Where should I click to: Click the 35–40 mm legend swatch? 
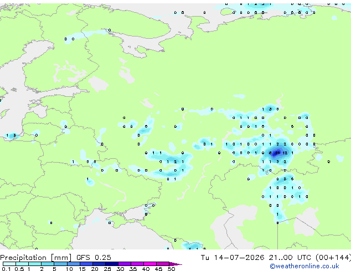tap(137, 264)
